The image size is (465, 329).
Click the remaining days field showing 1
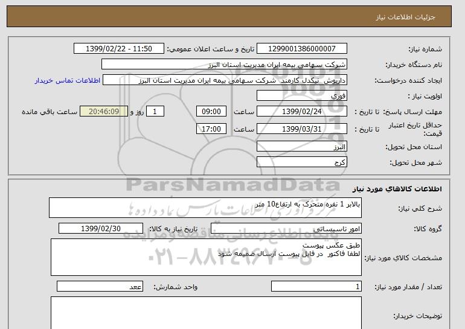(x=155, y=112)
